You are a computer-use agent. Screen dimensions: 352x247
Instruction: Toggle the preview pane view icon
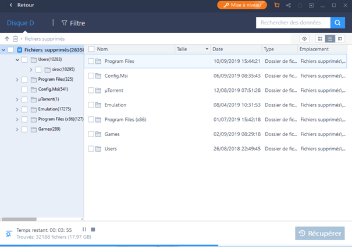340,38
